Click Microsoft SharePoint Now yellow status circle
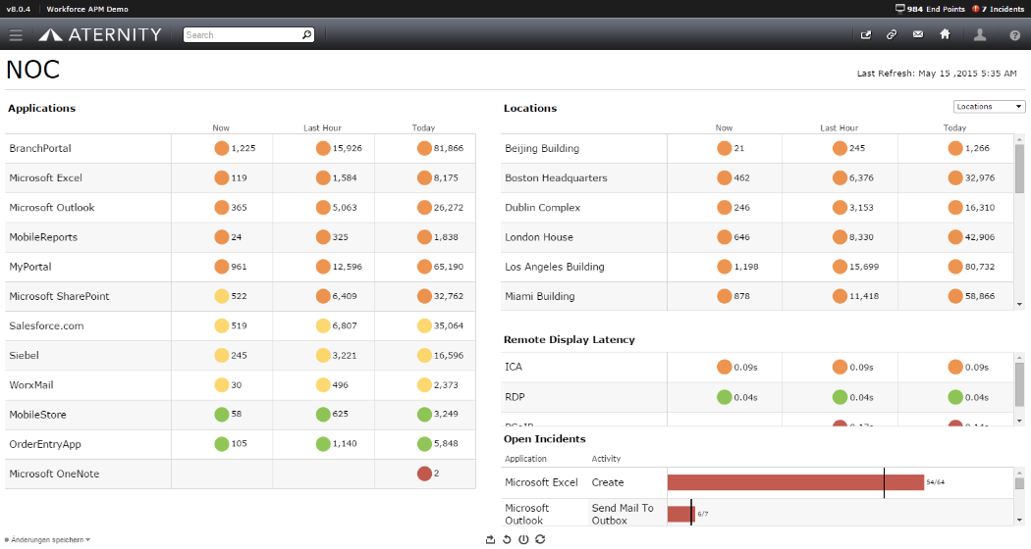 [x=222, y=296]
